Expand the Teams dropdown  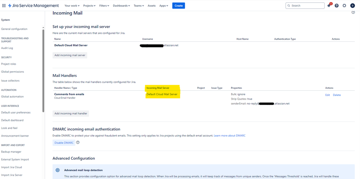[139, 6]
